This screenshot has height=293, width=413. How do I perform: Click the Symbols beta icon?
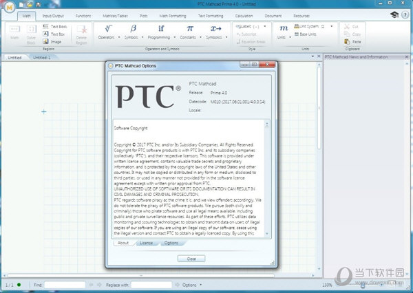[134, 28]
